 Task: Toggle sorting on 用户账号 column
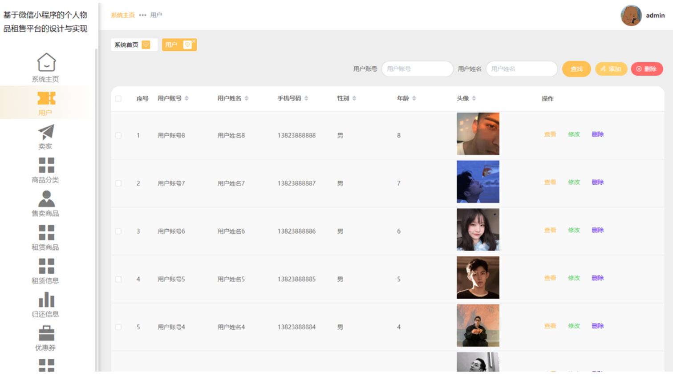[186, 99]
